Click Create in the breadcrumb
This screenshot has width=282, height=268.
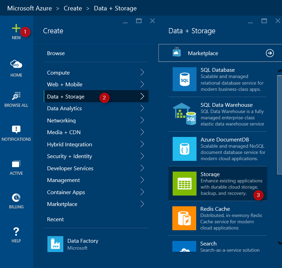[x=73, y=8]
